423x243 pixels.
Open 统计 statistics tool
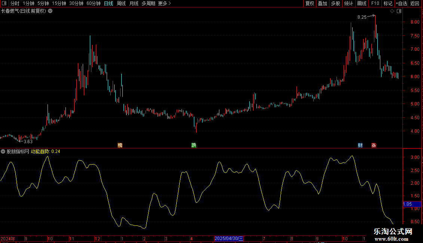click(x=349, y=3)
